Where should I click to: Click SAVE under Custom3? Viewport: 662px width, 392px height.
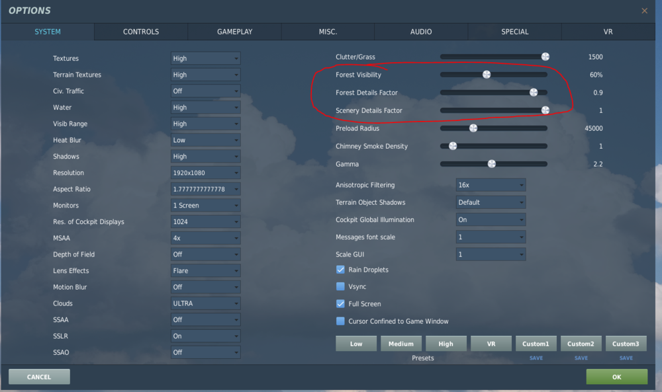626,358
